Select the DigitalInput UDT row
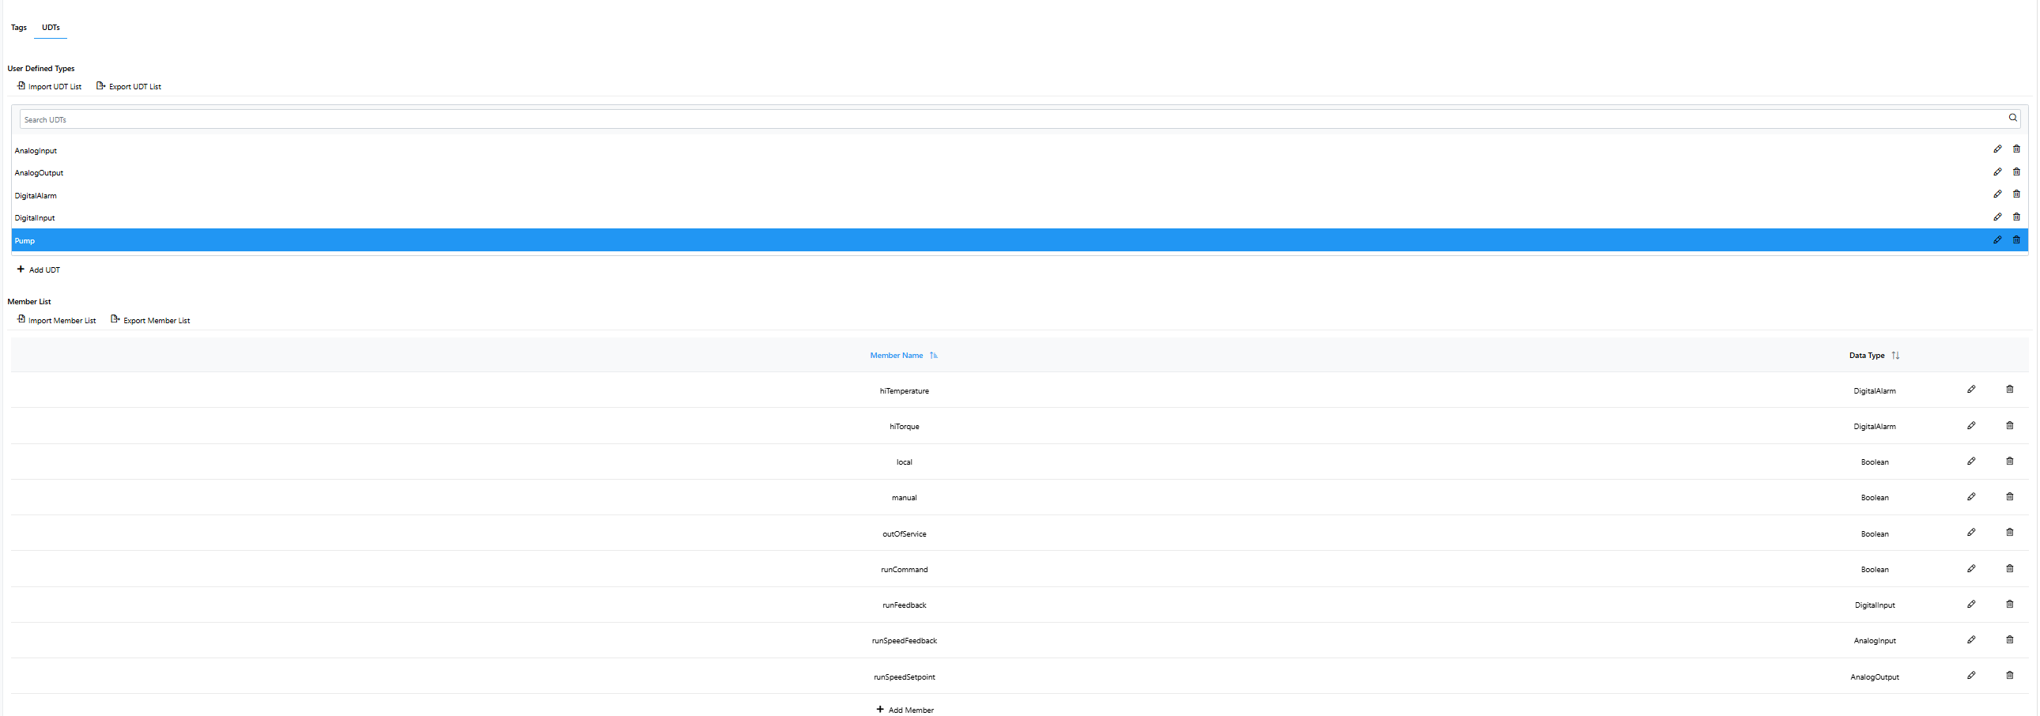This screenshot has width=2040, height=716. click(1020, 217)
